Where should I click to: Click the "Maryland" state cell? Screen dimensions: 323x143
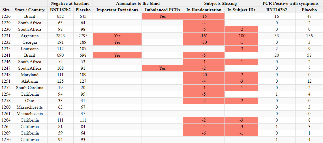pyautogui.click(x=29, y=75)
